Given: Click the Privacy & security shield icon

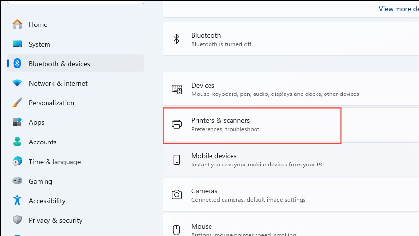Looking at the screenshot, I should pyautogui.click(x=17, y=220).
